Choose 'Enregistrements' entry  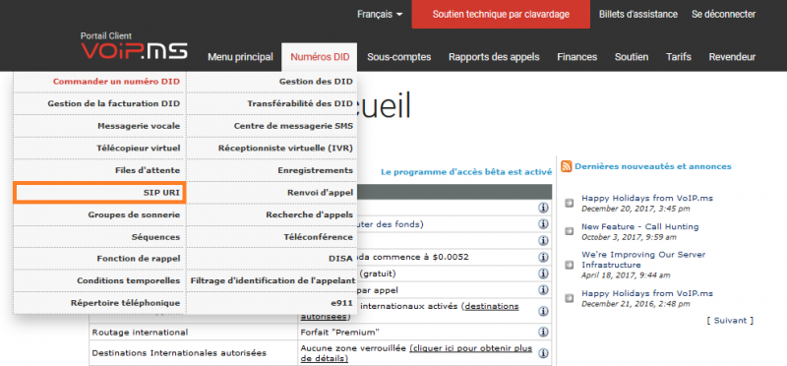click(x=272, y=170)
